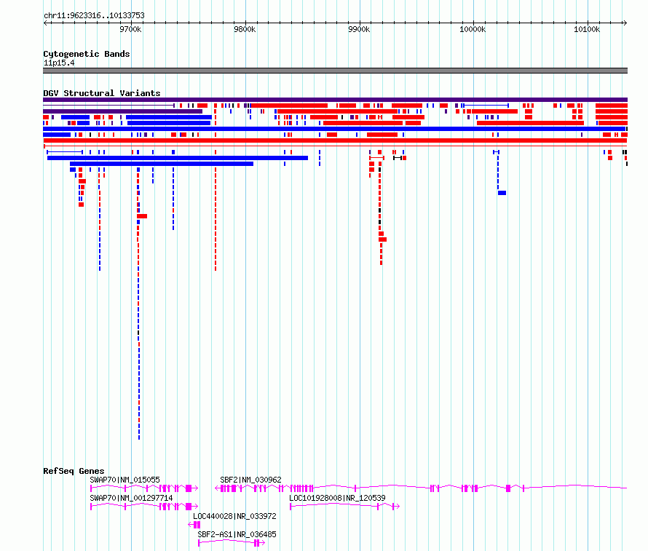The image size is (648, 551).
Task: Click the SWAP70 NM_001297714 transcript glyph
Action: tap(144, 507)
